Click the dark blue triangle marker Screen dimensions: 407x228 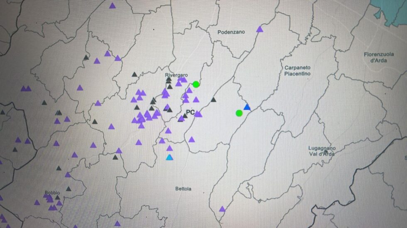[x=247, y=107]
